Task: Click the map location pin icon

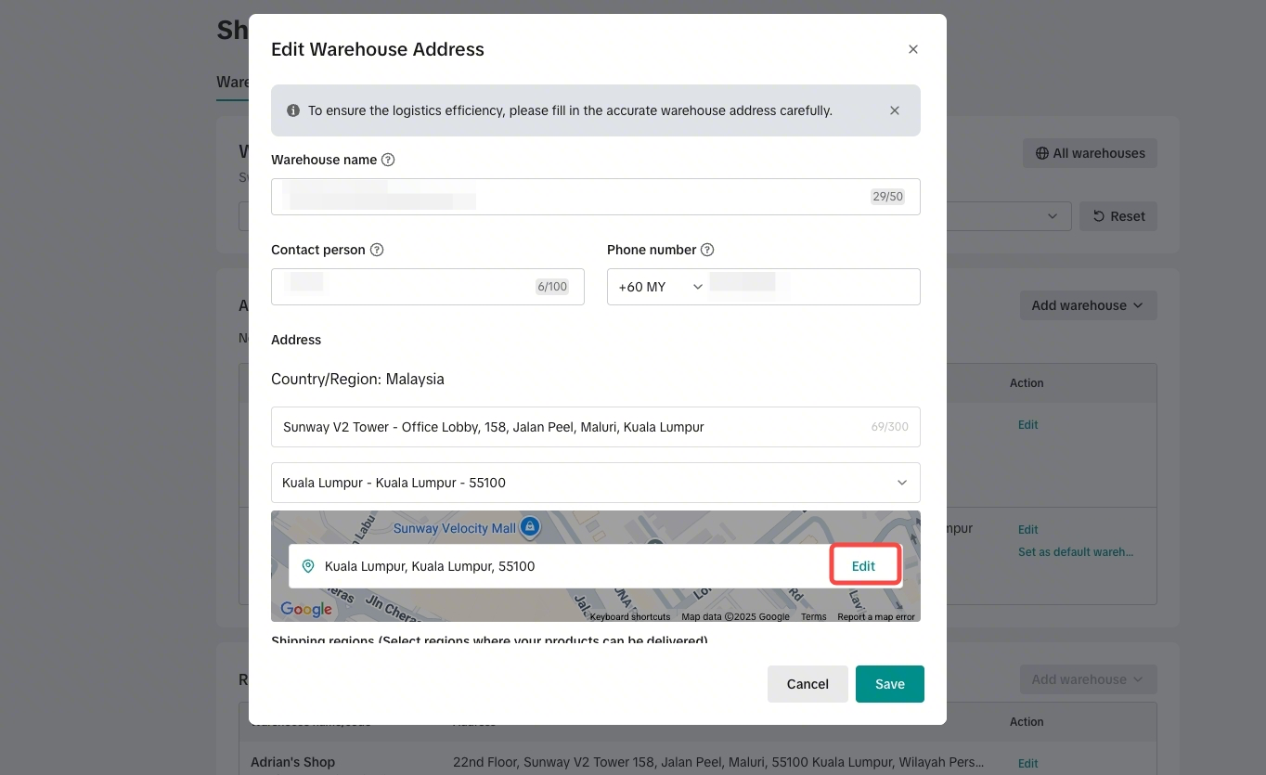Action: tap(308, 566)
